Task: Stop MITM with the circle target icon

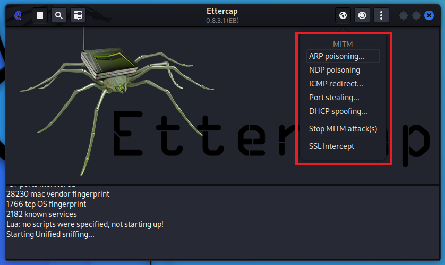Action: (x=362, y=15)
